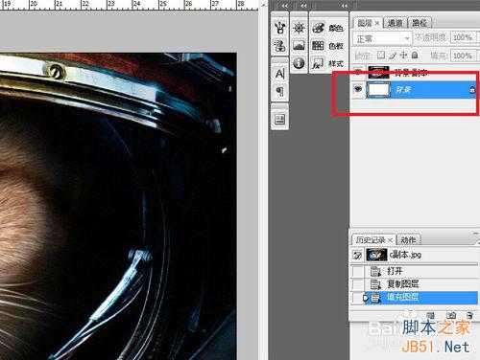The height and width of the screenshot is (360, 480).
Task: Click the layer opacity 100% field
Action: pyautogui.click(x=463, y=37)
